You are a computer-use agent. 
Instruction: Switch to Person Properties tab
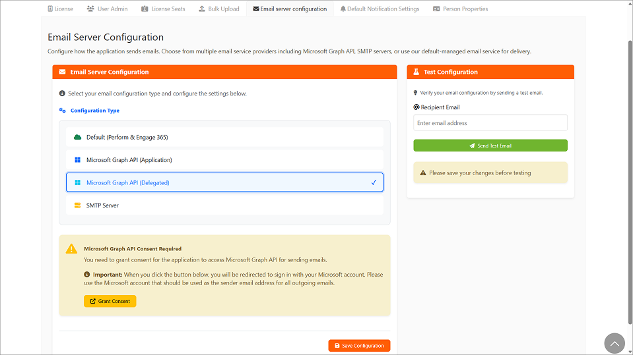coord(461,9)
